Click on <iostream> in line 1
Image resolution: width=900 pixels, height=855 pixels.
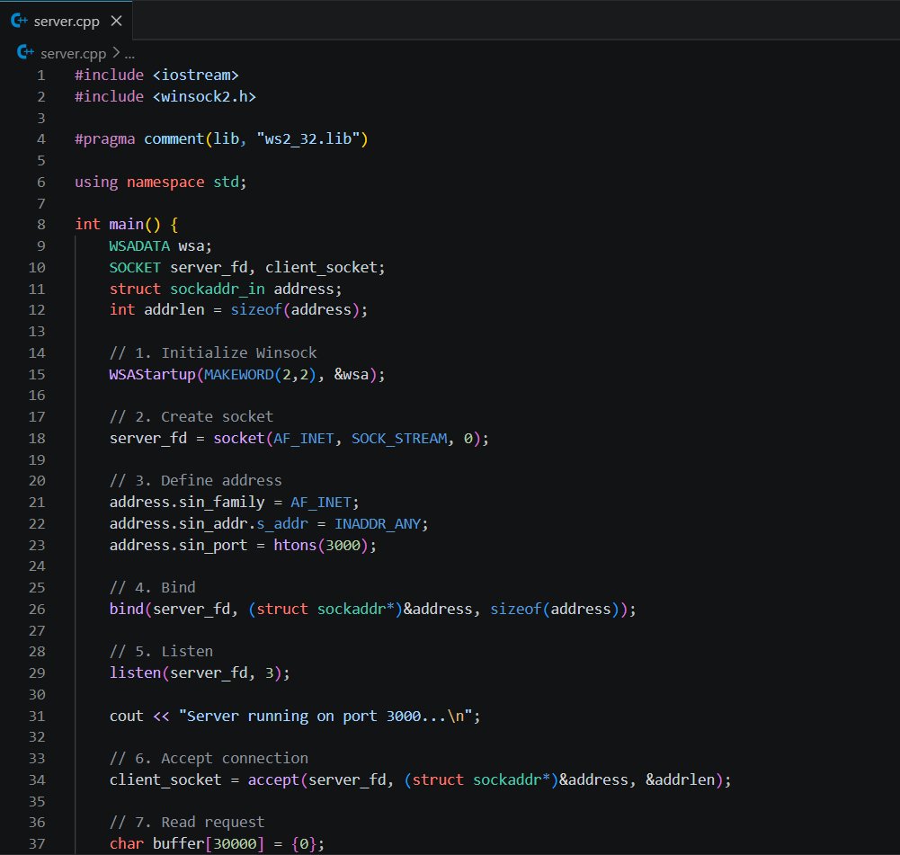tap(196, 76)
